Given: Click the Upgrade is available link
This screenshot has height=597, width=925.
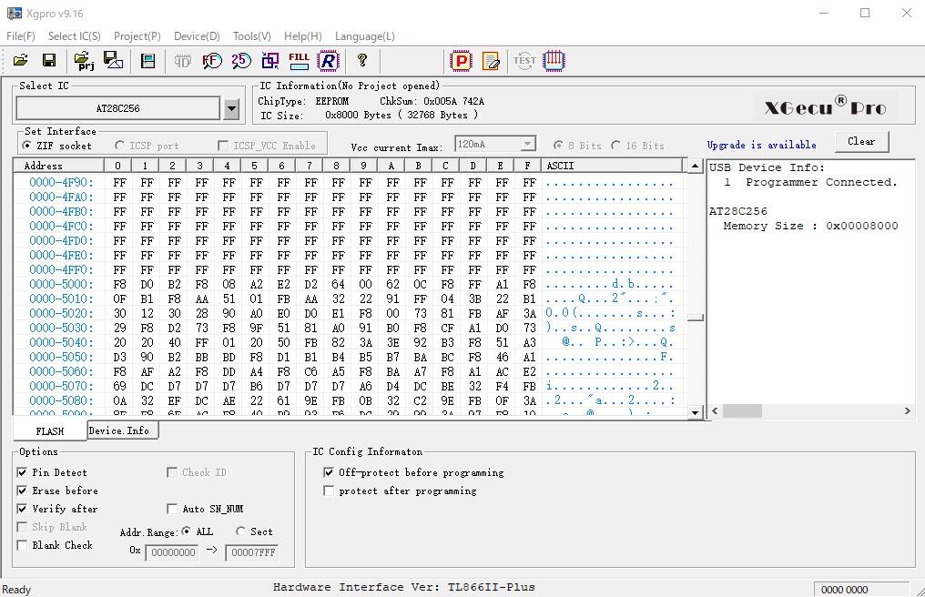Looking at the screenshot, I should tap(762, 145).
